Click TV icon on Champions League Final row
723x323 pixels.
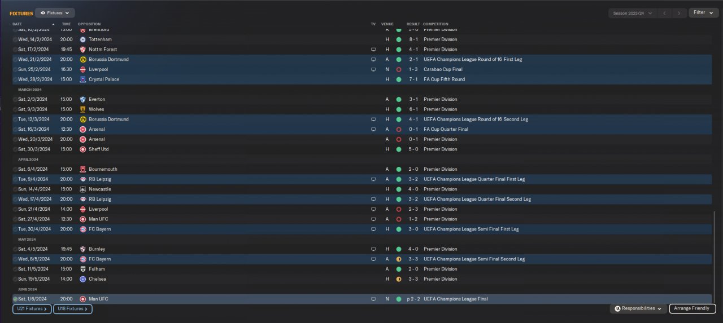373,299
